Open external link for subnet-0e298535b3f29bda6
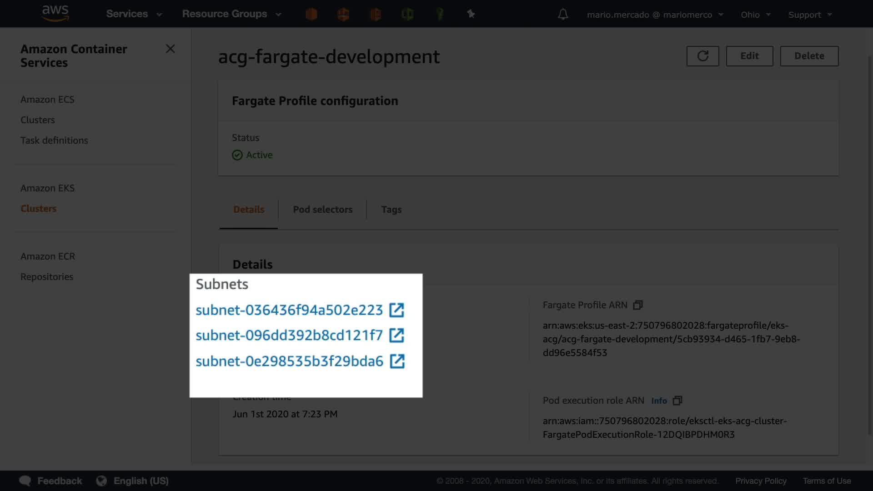 tap(397, 361)
